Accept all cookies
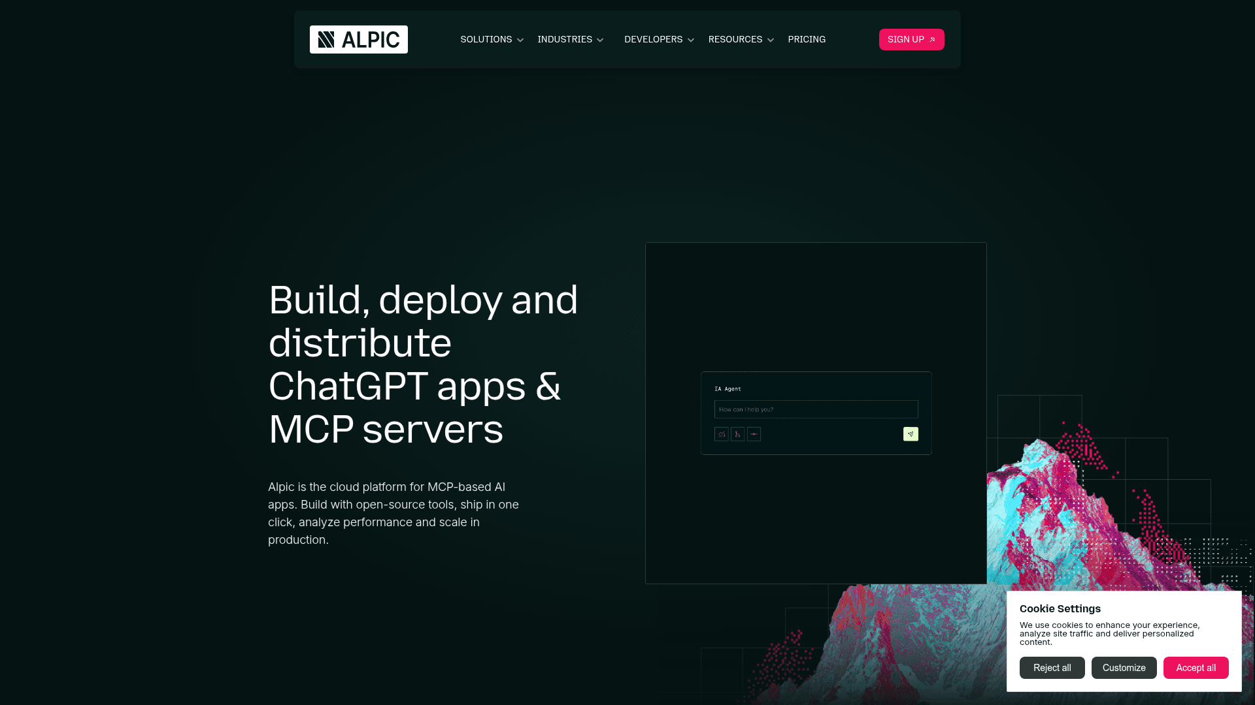Image resolution: width=1255 pixels, height=705 pixels. [x=1196, y=668]
